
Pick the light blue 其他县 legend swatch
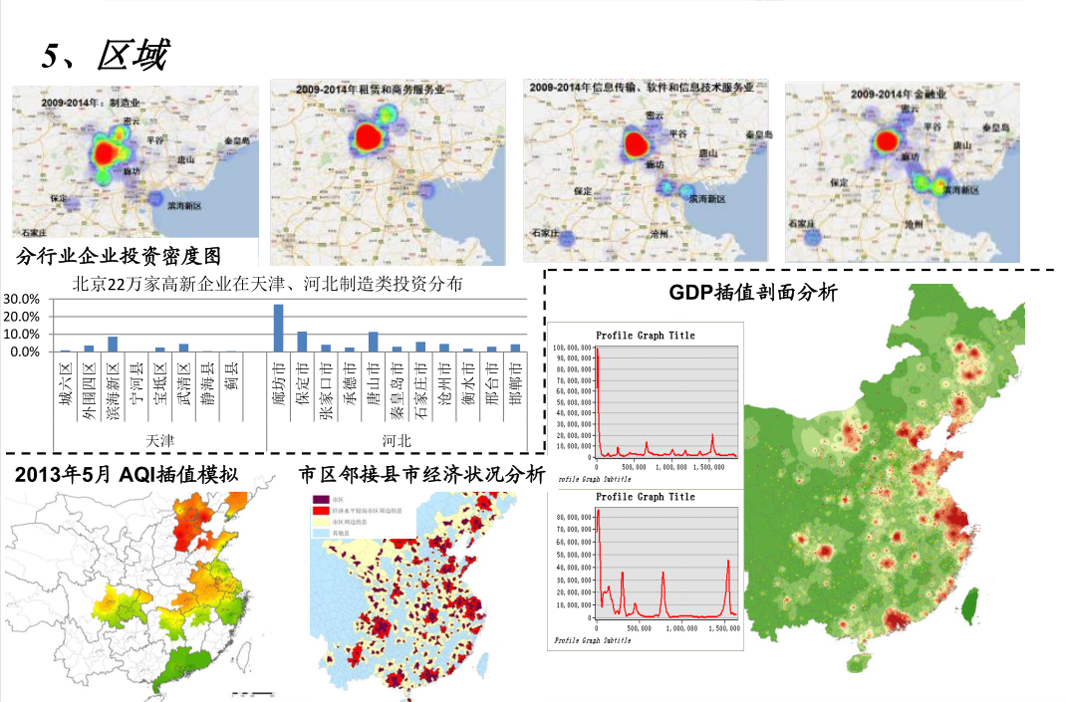(321, 534)
